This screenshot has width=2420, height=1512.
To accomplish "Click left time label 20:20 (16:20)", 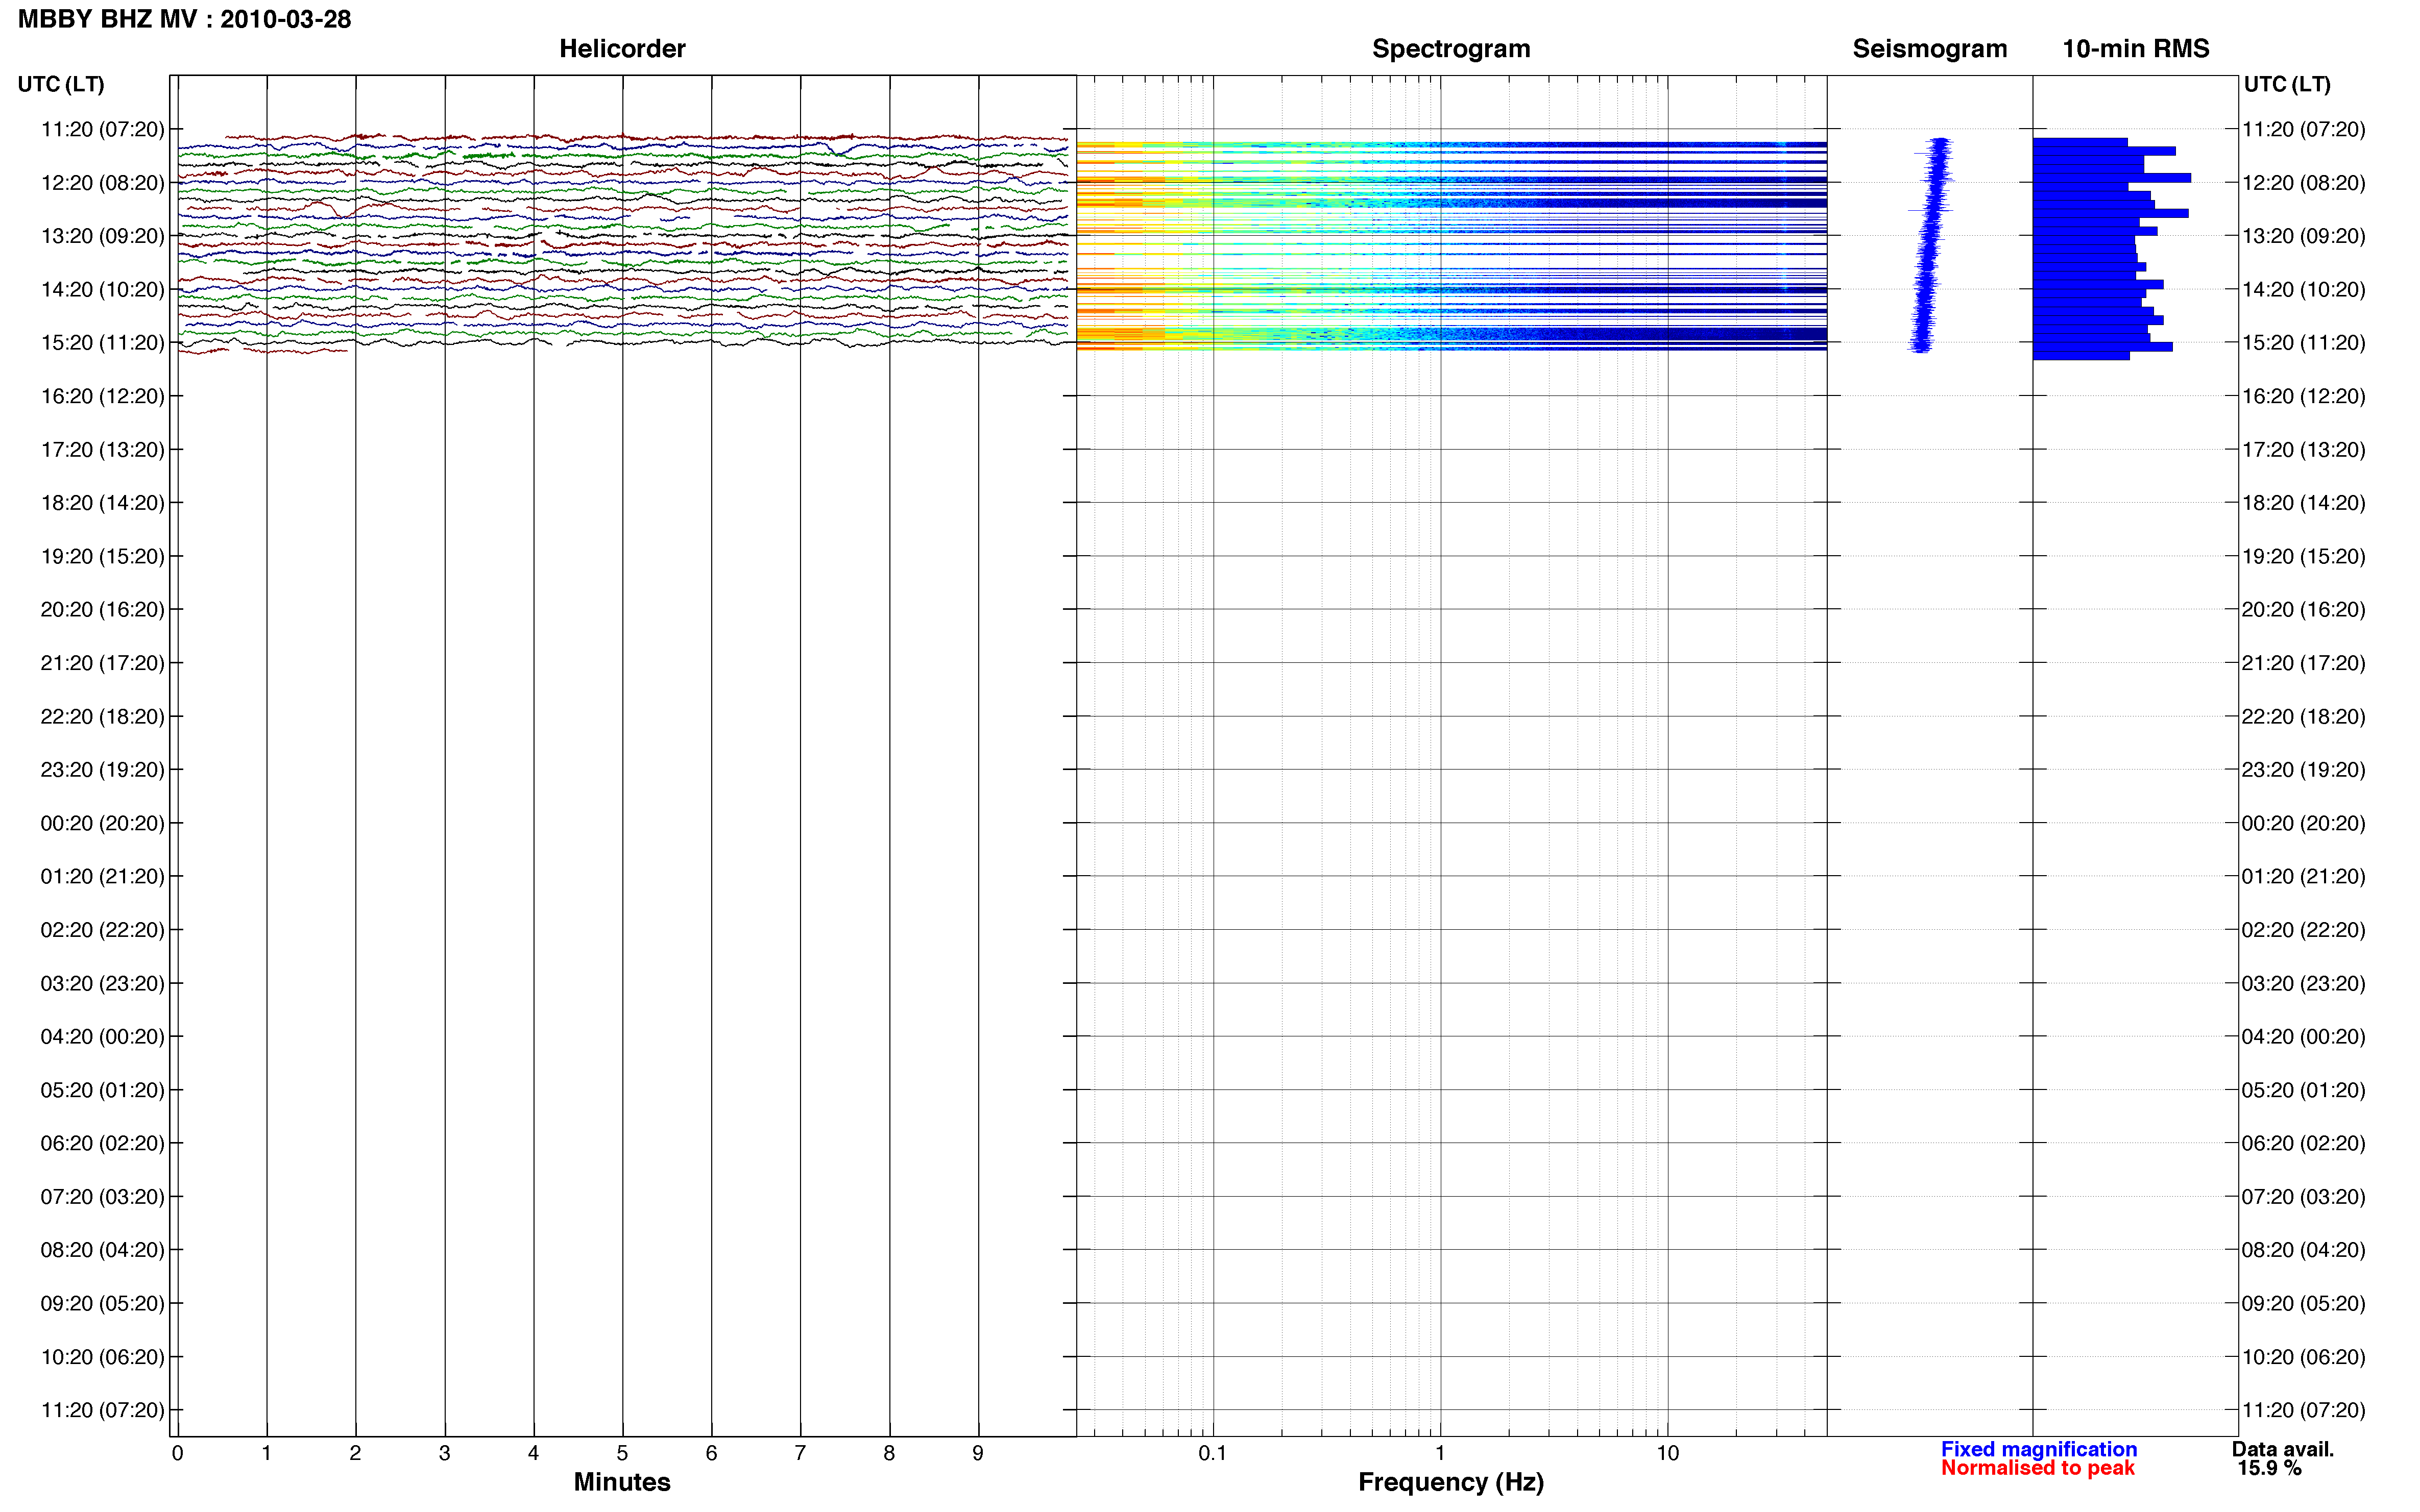I will tap(102, 609).
